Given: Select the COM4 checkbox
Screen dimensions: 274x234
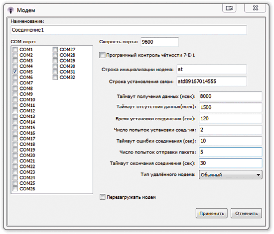Looking at the screenshot, I should click(15, 66).
